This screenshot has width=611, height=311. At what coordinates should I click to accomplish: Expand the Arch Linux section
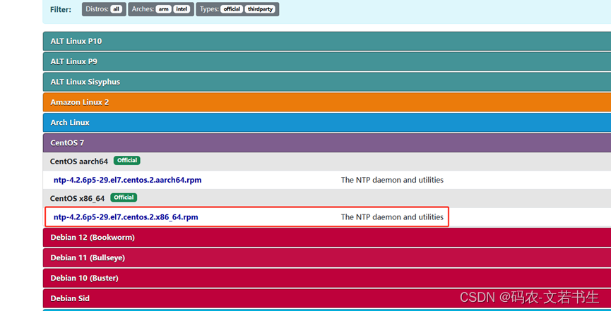coord(327,122)
